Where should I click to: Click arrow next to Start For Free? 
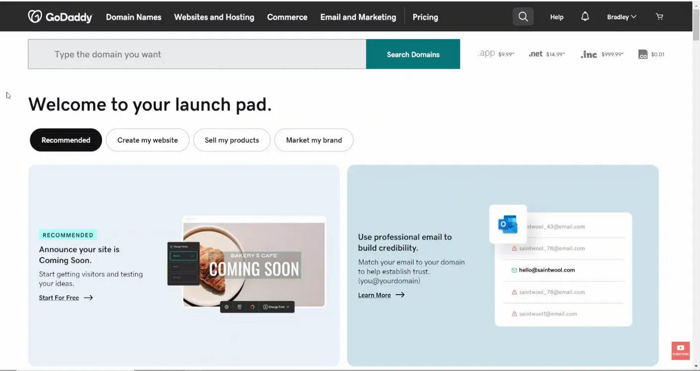pyautogui.click(x=88, y=298)
